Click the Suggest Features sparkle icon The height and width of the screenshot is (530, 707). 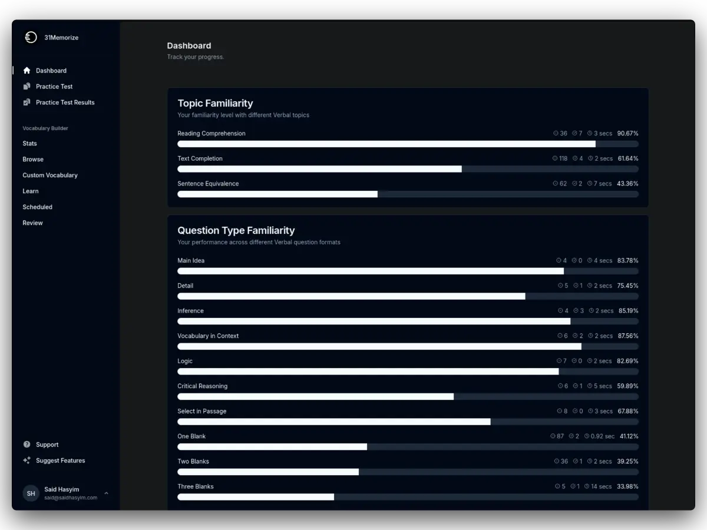[x=27, y=461]
